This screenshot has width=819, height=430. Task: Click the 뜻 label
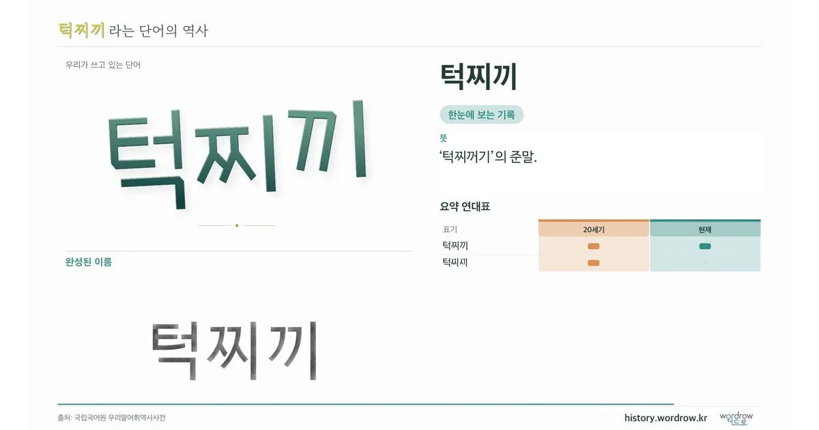(x=444, y=138)
